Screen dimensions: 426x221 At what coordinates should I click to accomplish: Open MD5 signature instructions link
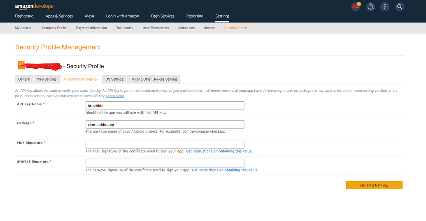[219, 151]
